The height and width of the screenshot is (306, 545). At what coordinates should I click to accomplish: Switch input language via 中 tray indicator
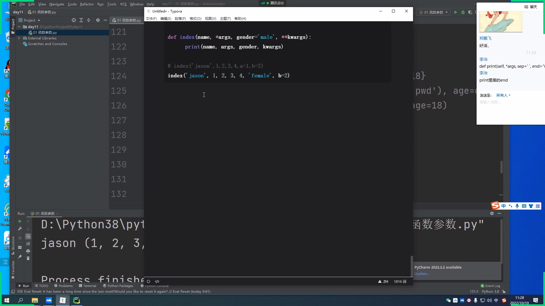[x=496, y=300]
